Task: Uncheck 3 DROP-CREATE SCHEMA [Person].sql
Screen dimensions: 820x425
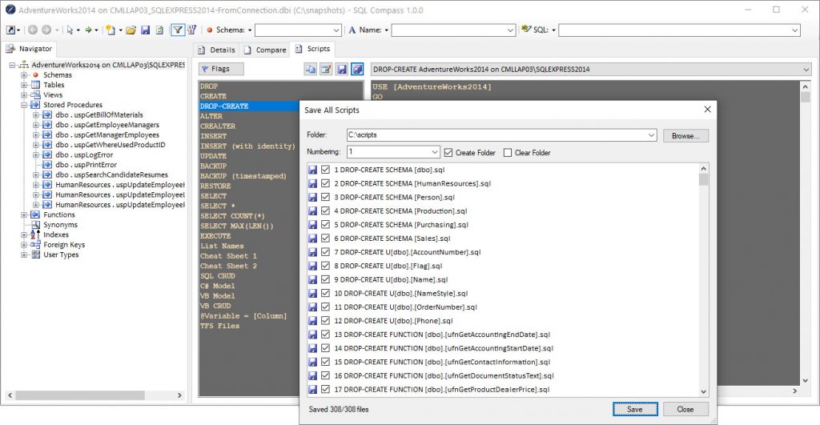Action: (x=325, y=197)
